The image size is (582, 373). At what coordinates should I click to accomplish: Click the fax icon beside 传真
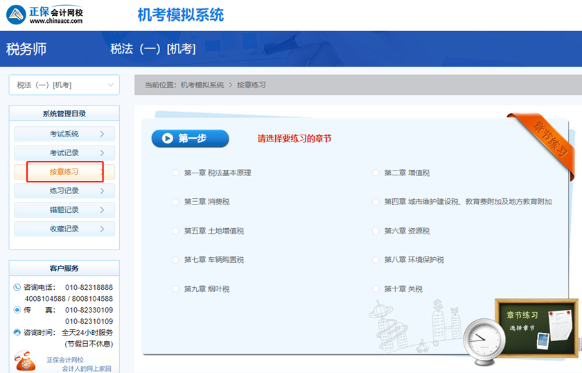point(17,310)
